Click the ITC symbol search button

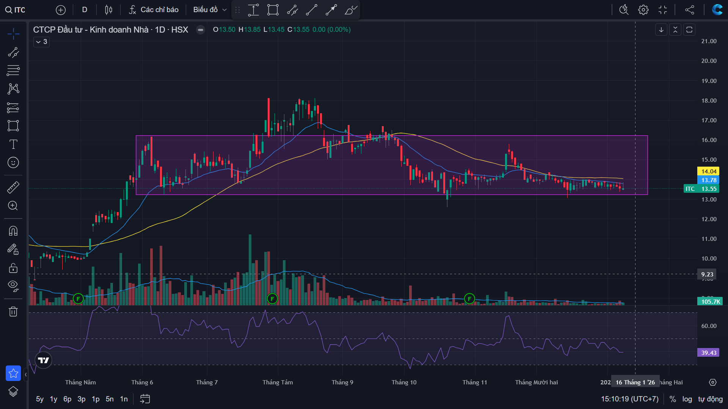pos(16,10)
